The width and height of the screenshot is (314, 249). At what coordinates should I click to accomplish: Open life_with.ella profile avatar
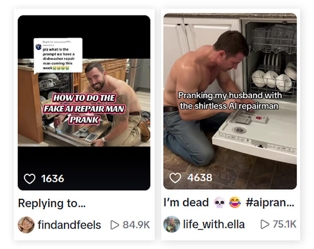pyautogui.click(x=172, y=224)
